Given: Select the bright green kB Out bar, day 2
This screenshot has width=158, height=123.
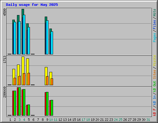Looking at the screenshot, I should point(15,103).
